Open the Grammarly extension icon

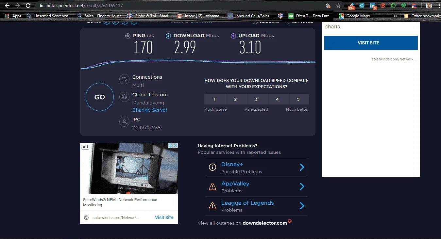click(x=362, y=6)
